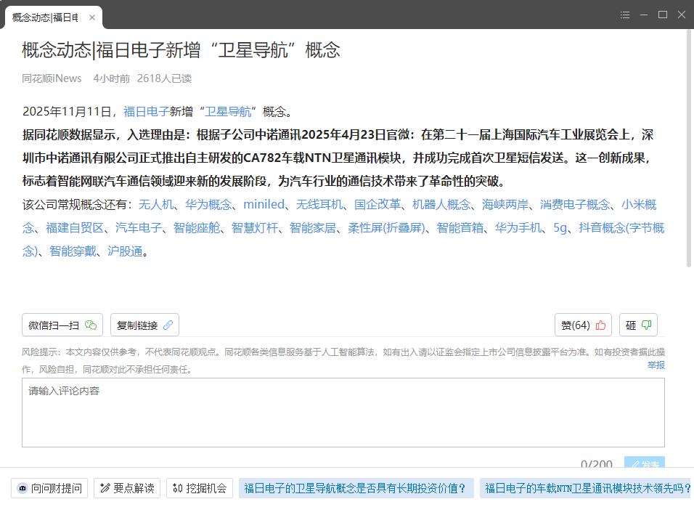
Task: Click the 举报 report link
Action: coord(656,365)
